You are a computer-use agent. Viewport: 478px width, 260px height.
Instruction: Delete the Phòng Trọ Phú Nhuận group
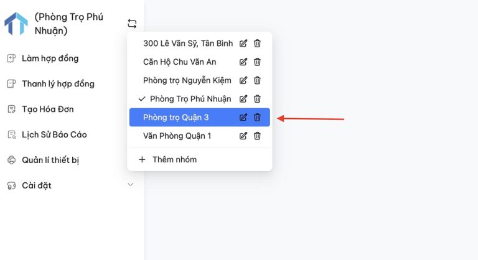(x=257, y=99)
